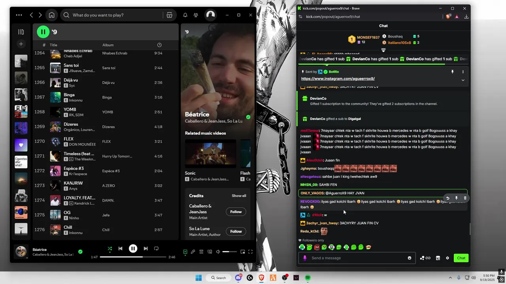
Task: Open the Windows Start menu
Action: 198,278
